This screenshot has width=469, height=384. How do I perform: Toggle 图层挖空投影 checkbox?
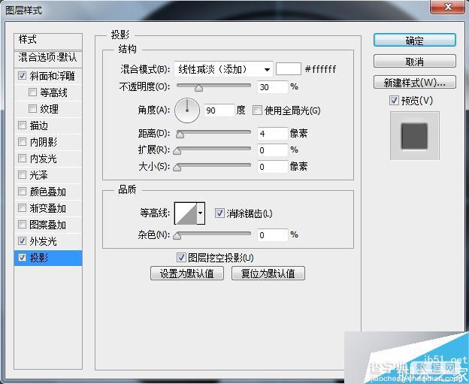tap(181, 257)
